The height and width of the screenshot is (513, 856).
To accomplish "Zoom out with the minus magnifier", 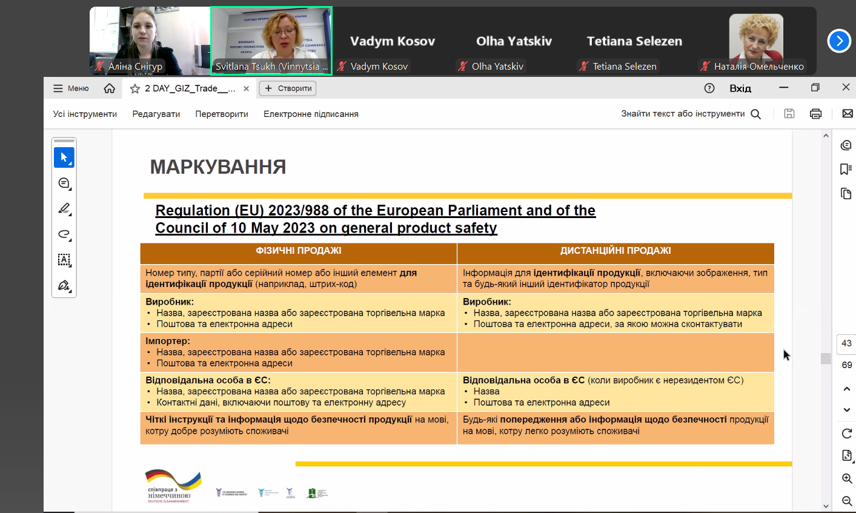I will tap(847, 501).
